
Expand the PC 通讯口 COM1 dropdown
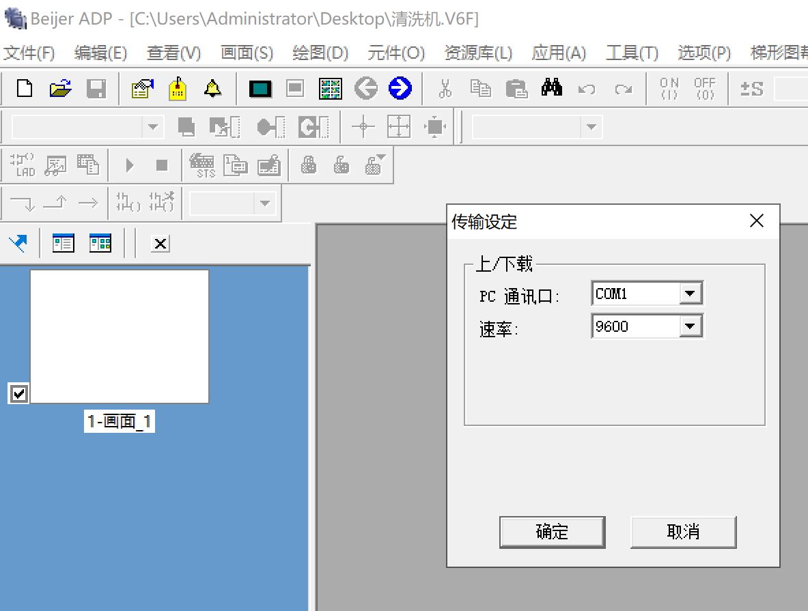[691, 294]
